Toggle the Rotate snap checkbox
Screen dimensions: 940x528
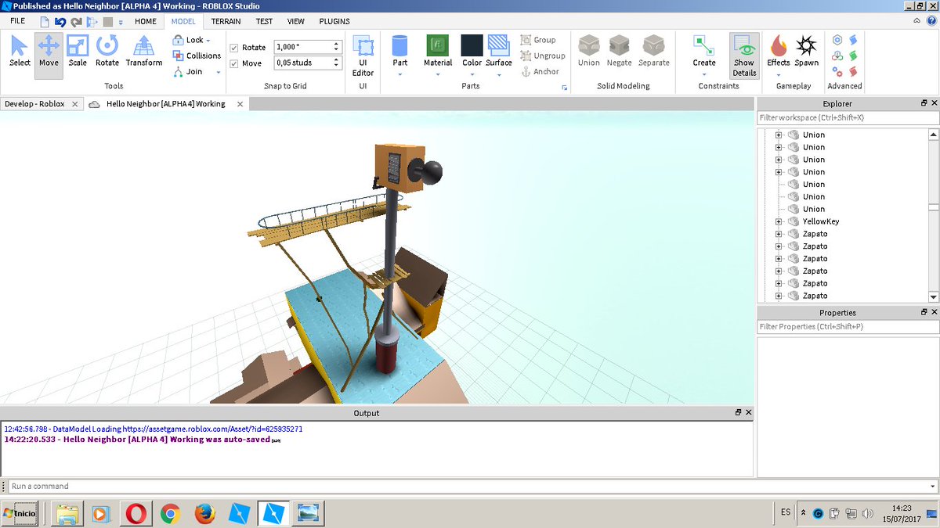click(234, 48)
